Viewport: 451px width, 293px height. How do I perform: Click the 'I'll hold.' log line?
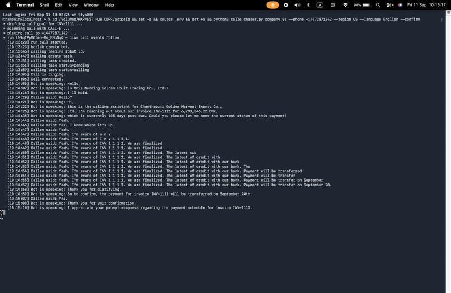coord(48,93)
